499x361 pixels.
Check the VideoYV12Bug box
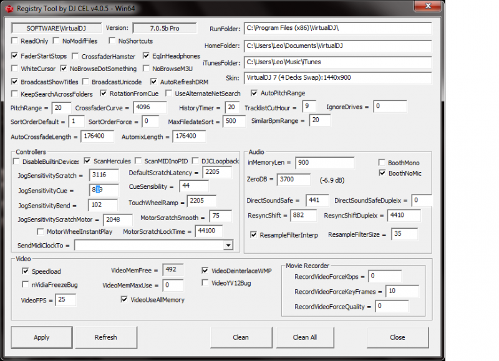[x=205, y=283]
